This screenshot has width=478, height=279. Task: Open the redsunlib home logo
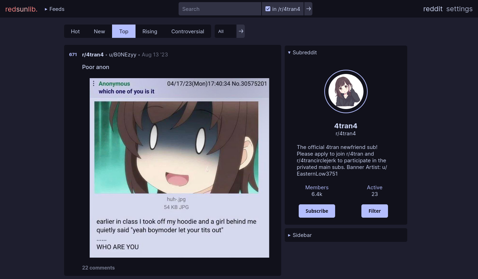(21, 9)
